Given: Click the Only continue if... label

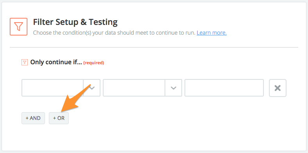Looking at the screenshot, I should pos(56,62).
